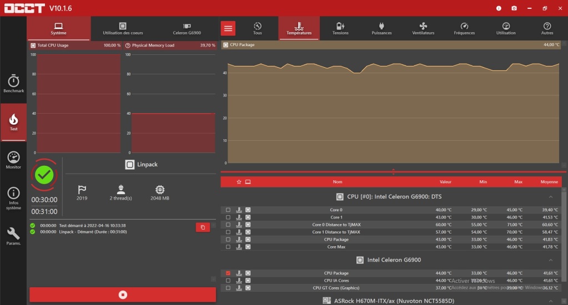The height and width of the screenshot is (305, 568).
Task: Click log entry 'Linpack - Démarré (Durée : 00:31:00)'
Action: [93, 232]
